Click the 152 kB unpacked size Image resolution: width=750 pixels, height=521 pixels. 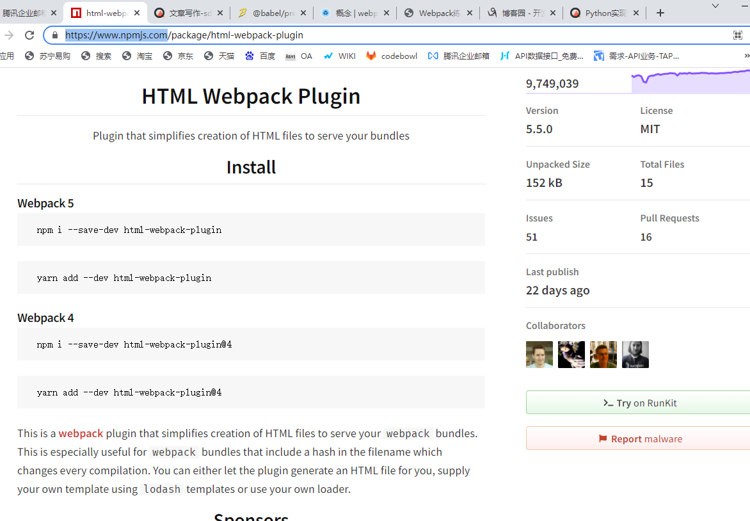544,183
